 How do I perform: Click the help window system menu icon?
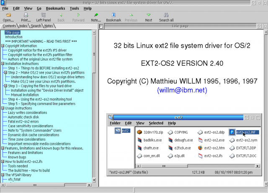point(3,3)
